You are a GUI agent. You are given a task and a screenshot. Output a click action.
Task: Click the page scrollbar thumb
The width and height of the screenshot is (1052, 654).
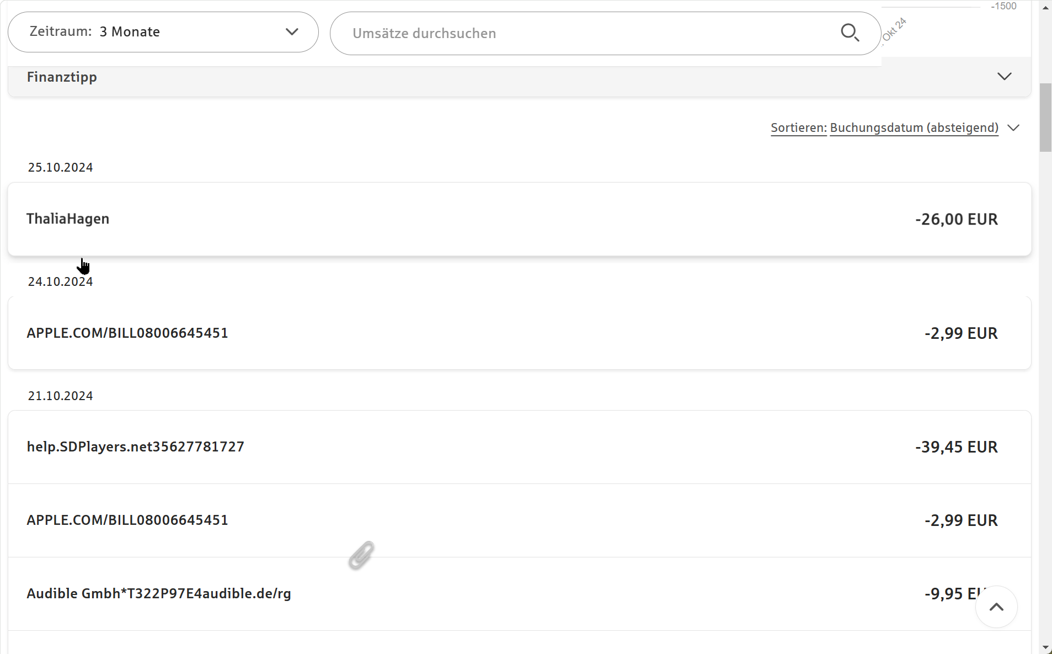click(1045, 117)
